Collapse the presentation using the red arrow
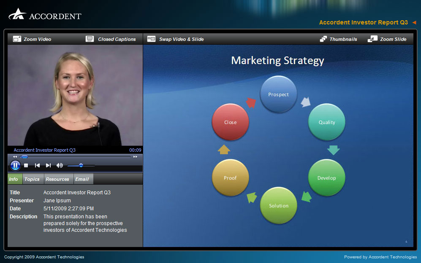Image resolution: width=421 pixels, height=263 pixels. [x=414, y=22]
